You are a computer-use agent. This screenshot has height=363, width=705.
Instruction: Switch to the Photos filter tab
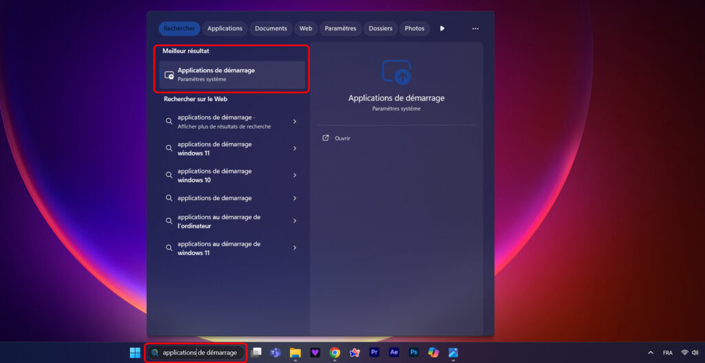pos(414,28)
